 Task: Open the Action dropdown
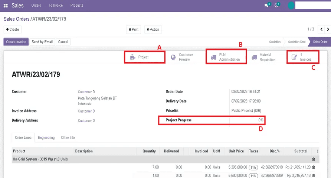pyautogui.click(x=153, y=30)
